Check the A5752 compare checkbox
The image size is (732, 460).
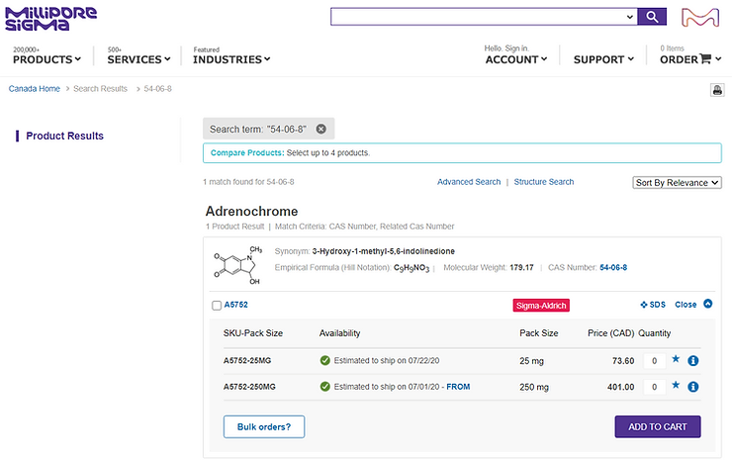pyautogui.click(x=217, y=306)
